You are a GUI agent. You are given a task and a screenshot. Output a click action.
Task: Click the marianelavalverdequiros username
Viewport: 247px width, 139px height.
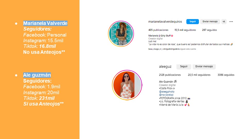coord(165,22)
